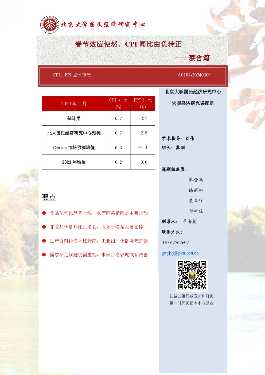Click 第一时间阅读本中心报告 caption

coord(192,303)
